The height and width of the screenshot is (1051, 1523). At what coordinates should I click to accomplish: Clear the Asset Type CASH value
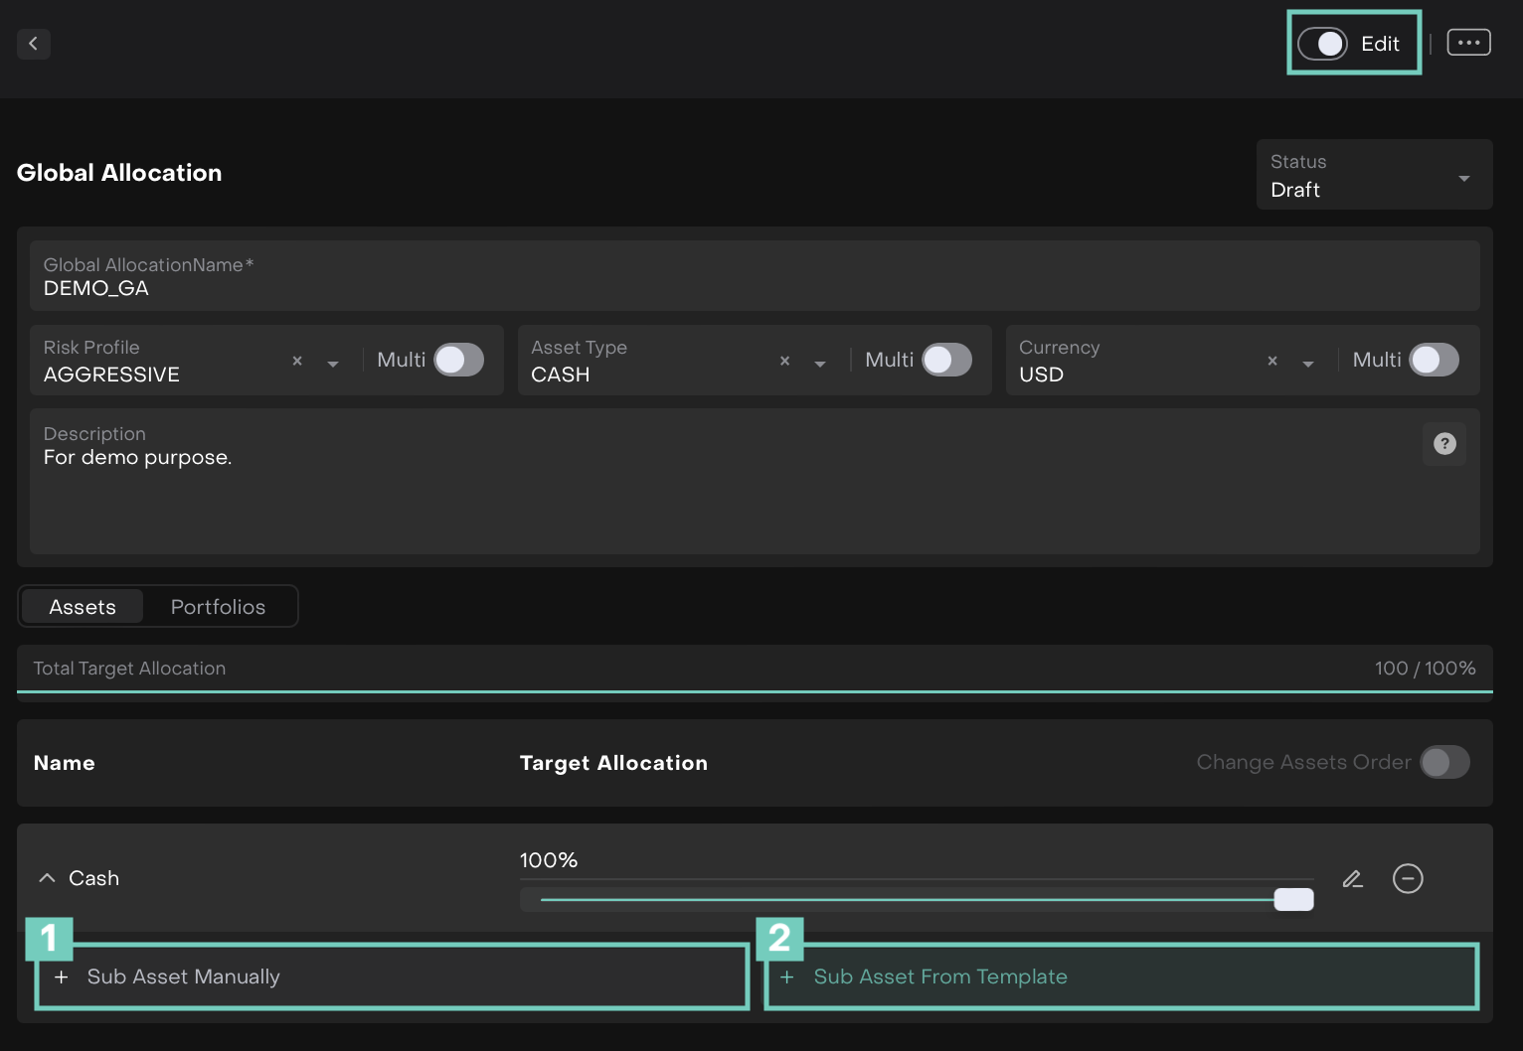784,362
